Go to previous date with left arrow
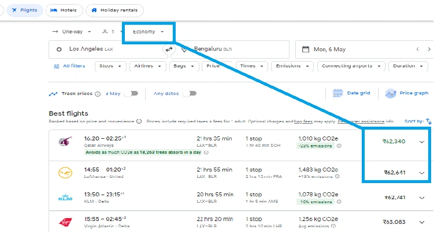 pos(417,50)
